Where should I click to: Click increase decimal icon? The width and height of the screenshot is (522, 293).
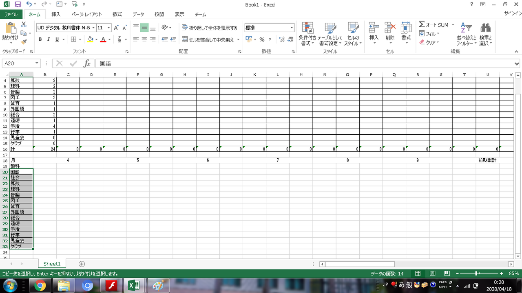click(x=282, y=39)
